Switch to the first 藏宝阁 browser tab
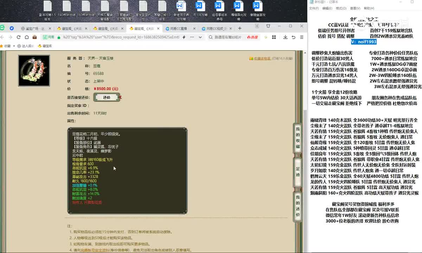 [71, 28]
